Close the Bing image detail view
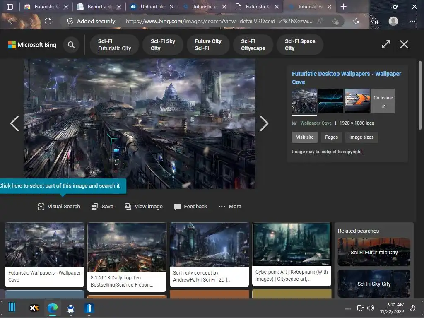Screen dimensions: 424x318 tap(404, 44)
